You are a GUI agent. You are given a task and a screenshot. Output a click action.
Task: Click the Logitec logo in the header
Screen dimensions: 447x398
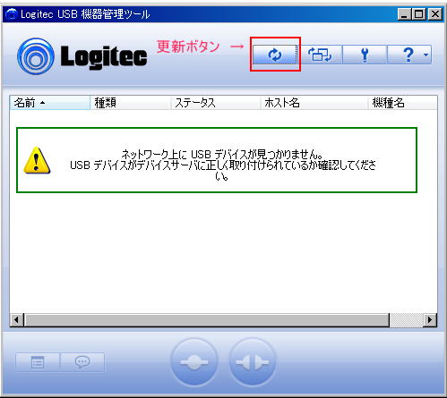click(82, 56)
